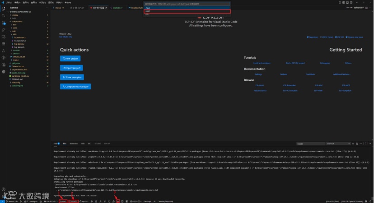Toggle the output scroll lock icon
374x203 pixels.
[357, 143]
